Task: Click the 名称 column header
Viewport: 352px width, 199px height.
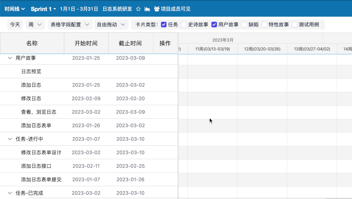Action: pyautogui.click(x=32, y=43)
